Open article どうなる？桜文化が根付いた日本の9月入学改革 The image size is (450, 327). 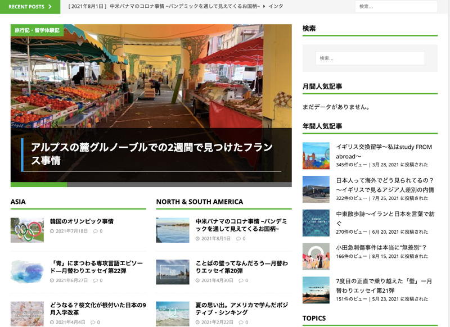(98, 308)
